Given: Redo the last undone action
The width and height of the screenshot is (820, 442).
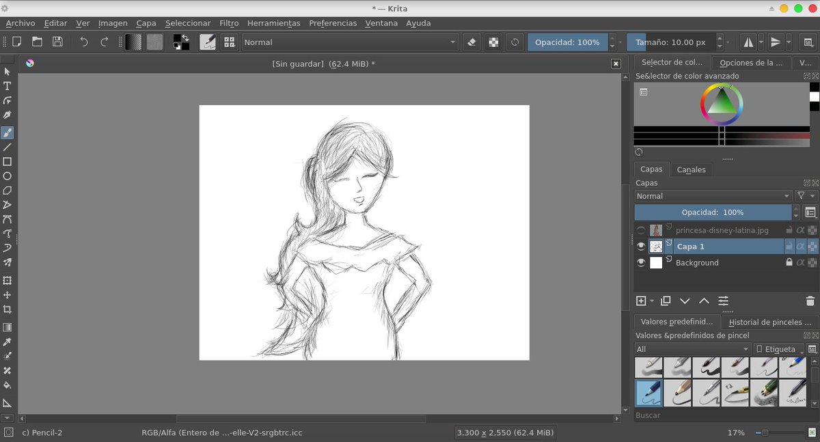Looking at the screenshot, I should (104, 42).
